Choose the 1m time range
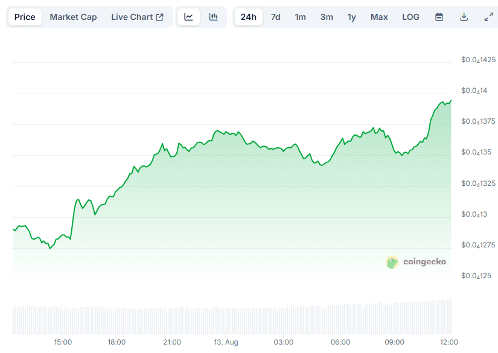The image size is (498, 353). point(300,17)
